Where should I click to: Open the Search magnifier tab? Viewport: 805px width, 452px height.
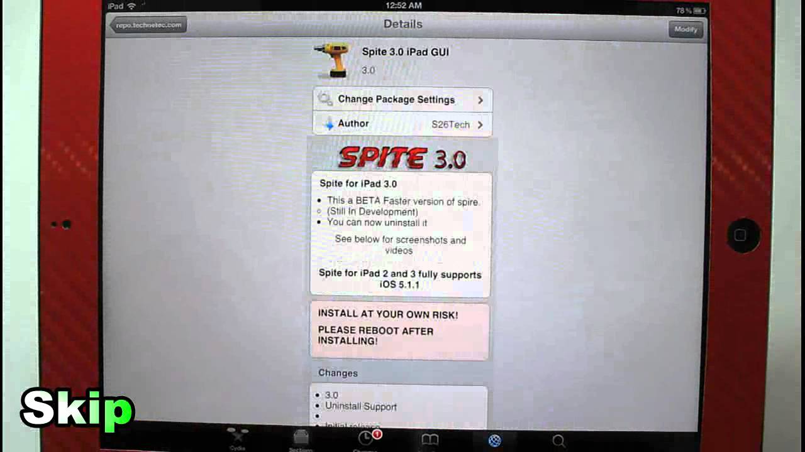click(558, 441)
